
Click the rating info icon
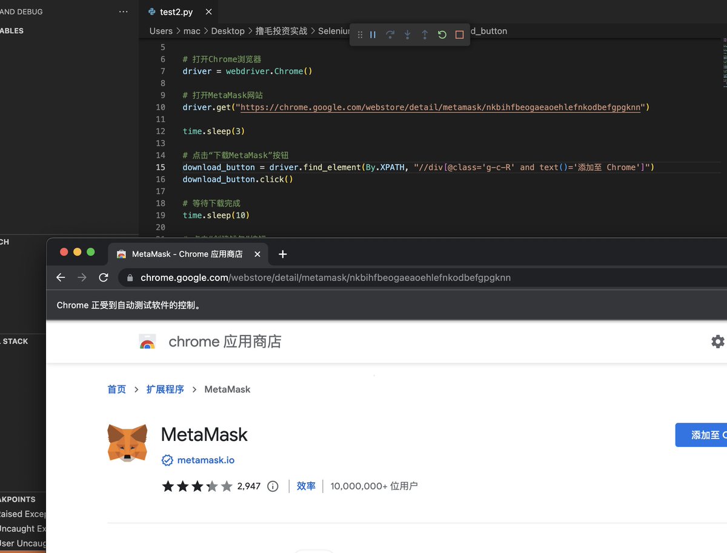pos(273,486)
